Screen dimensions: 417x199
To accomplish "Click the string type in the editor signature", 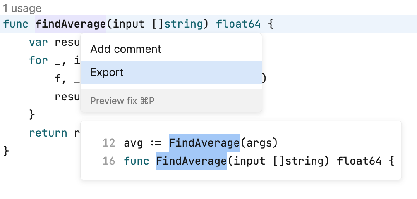I will pyautogui.click(x=184, y=25).
